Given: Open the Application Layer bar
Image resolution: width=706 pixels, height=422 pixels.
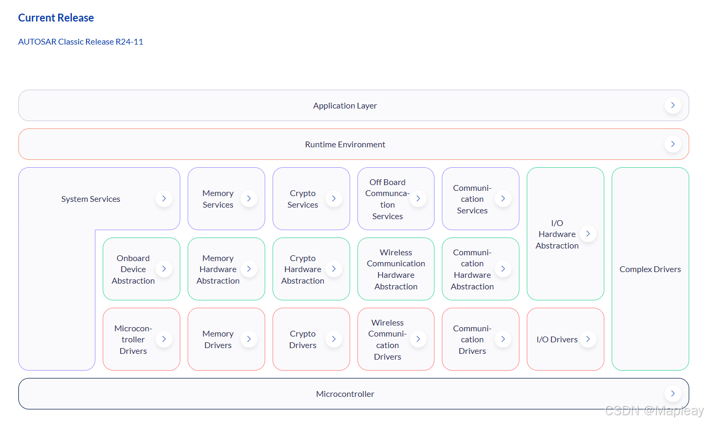Looking at the screenshot, I should click(x=354, y=105).
